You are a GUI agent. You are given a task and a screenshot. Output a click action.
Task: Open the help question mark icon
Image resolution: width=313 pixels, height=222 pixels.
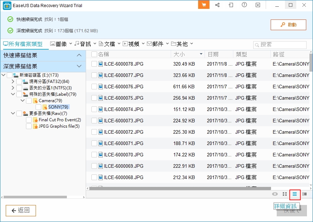pos(244,5)
